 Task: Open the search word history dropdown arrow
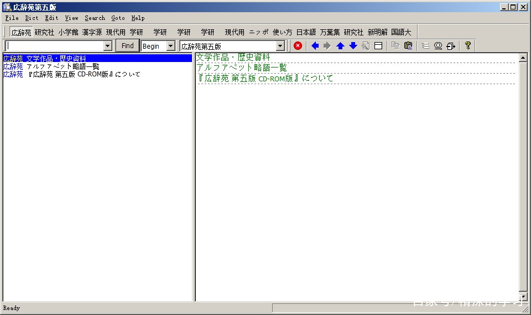(108, 46)
